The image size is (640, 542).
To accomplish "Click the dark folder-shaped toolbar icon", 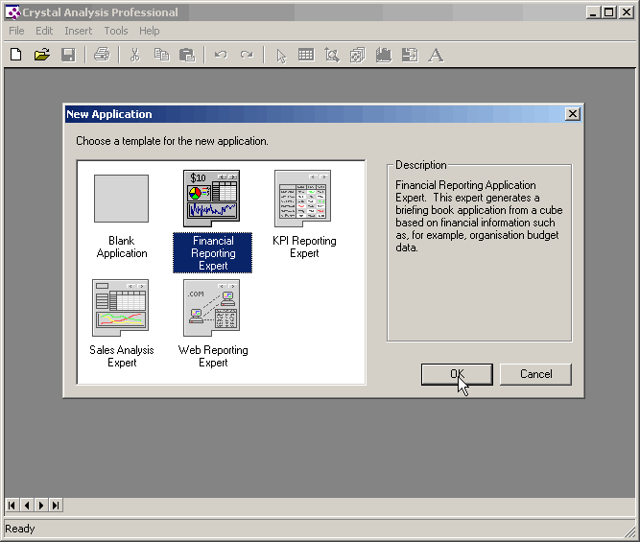I will click(x=384, y=55).
